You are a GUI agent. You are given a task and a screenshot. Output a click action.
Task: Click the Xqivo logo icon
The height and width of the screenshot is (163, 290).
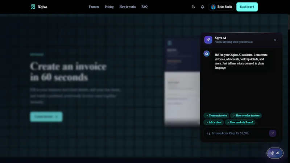33,7
